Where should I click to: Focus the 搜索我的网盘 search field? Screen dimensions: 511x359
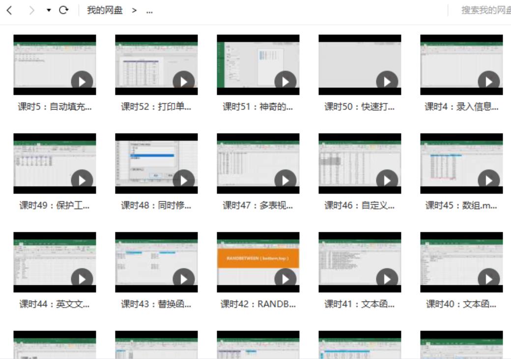coord(485,10)
